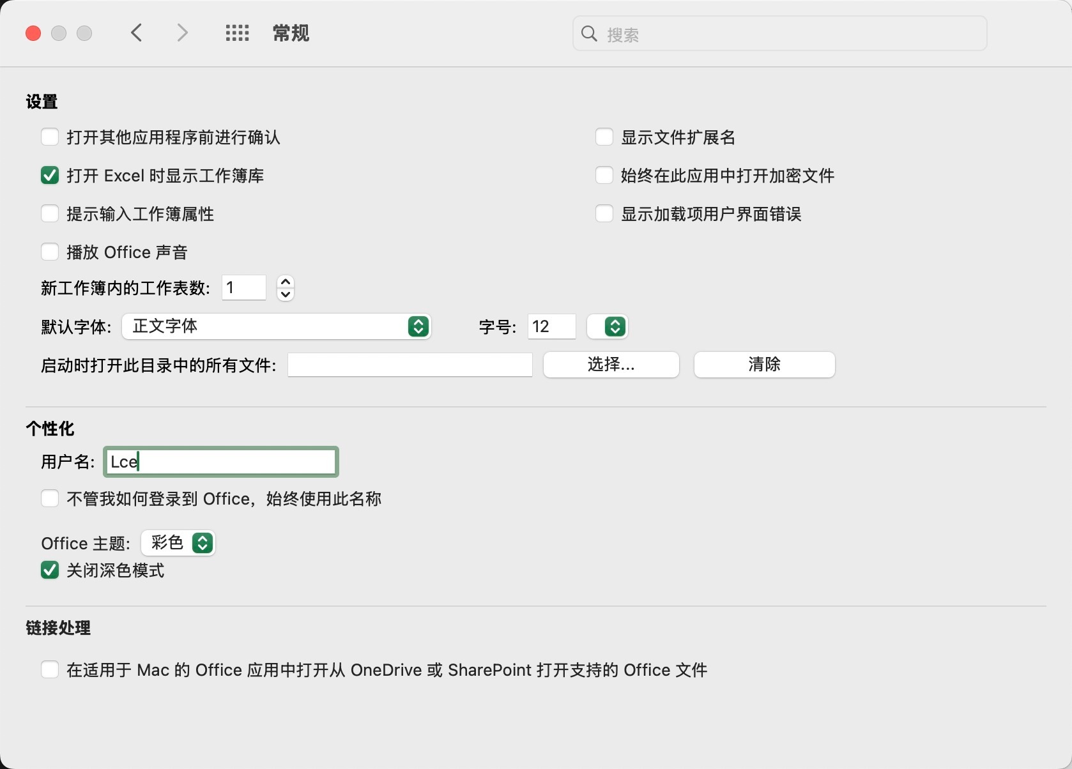Click the 字号 value field
The height and width of the screenshot is (769, 1072).
[552, 326]
